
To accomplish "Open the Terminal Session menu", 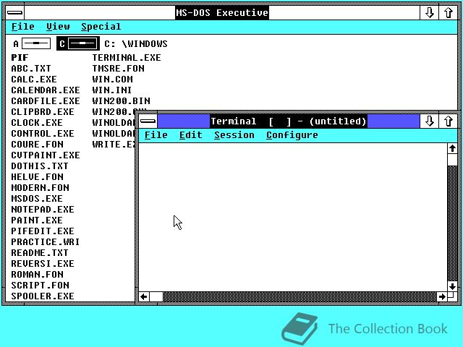I will [234, 135].
